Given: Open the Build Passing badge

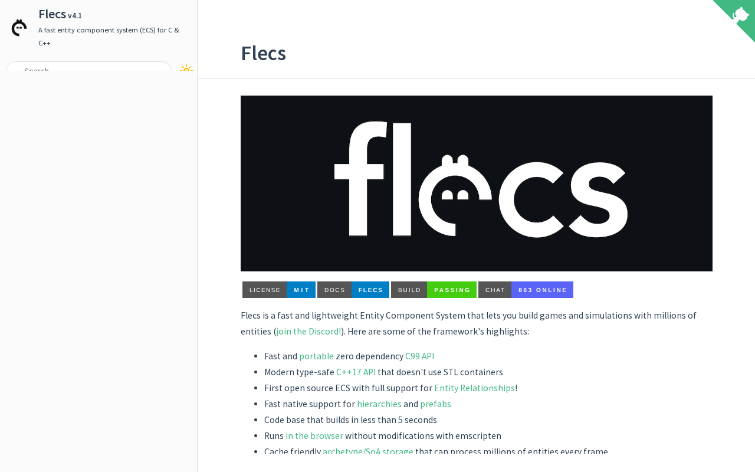Looking at the screenshot, I should [x=434, y=290].
